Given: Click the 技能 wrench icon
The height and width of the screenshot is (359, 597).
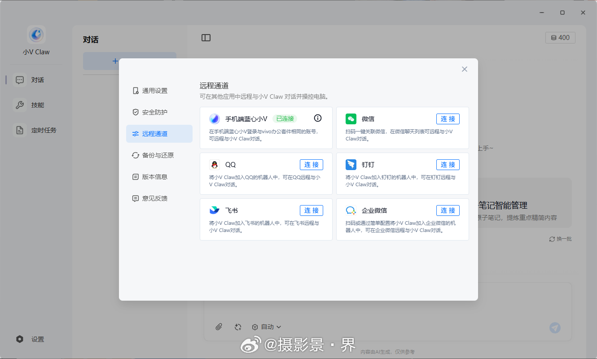Looking at the screenshot, I should pyautogui.click(x=20, y=105).
